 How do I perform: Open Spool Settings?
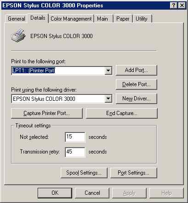(84, 173)
